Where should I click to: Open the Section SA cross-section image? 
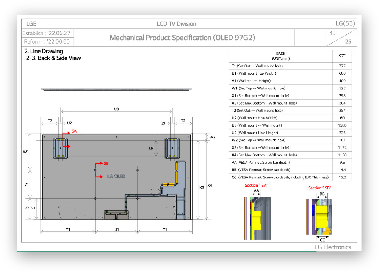(x=258, y=218)
